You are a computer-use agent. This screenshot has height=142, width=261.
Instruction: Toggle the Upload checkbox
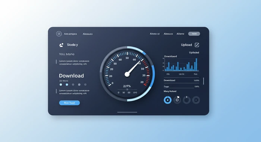pos(197,45)
